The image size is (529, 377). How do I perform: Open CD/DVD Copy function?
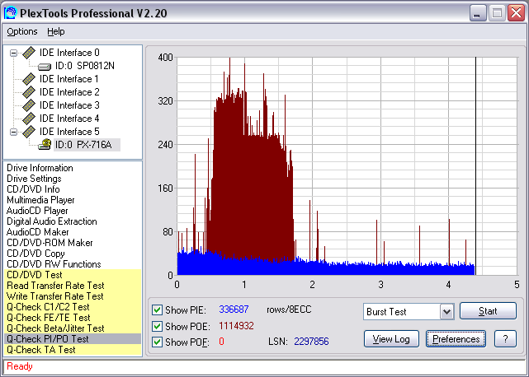coord(35,254)
